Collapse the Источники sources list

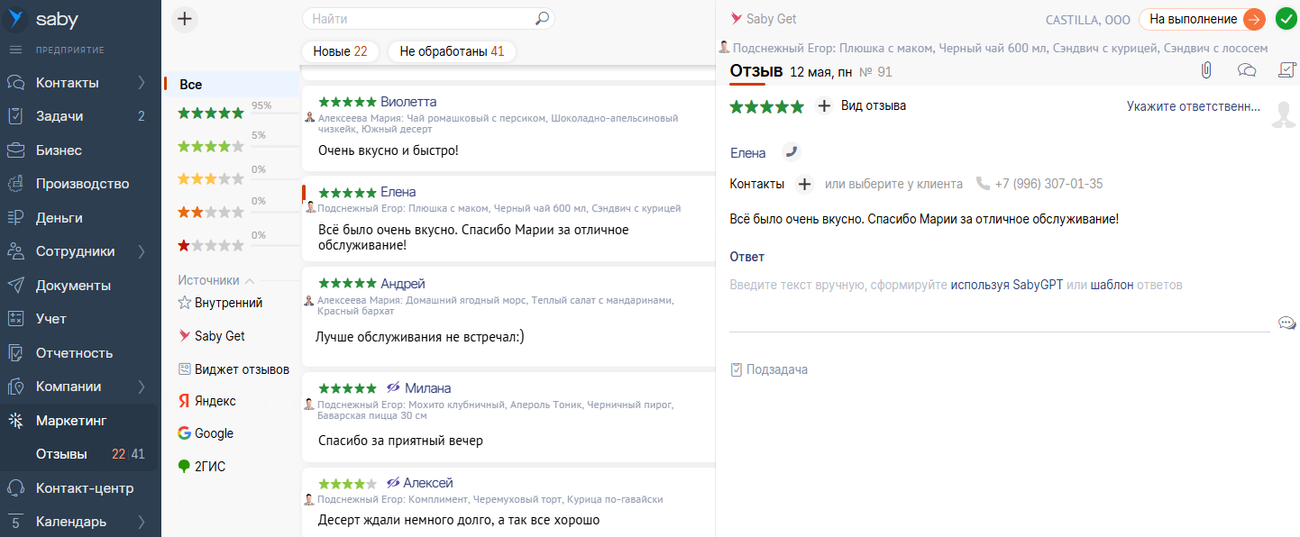(x=250, y=280)
